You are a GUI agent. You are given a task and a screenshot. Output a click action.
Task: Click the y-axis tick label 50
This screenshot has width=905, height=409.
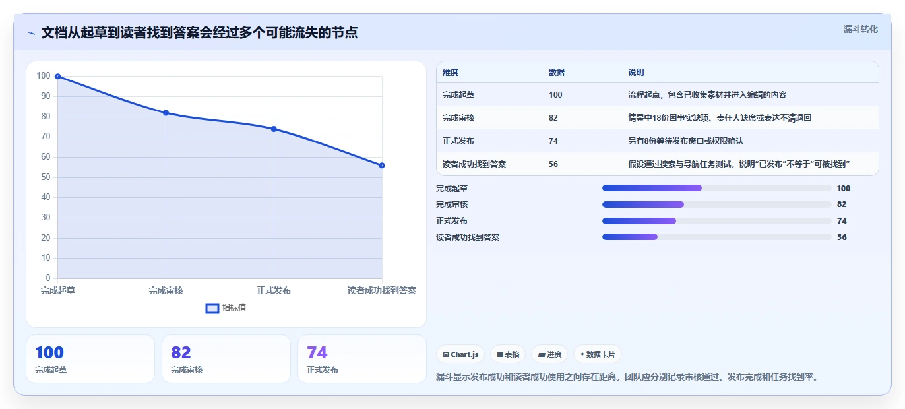(x=46, y=177)
